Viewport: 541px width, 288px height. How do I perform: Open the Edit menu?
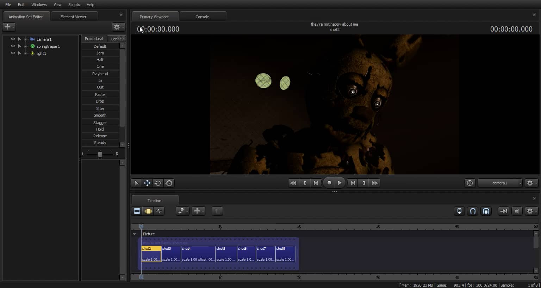[x=21, y=5]
